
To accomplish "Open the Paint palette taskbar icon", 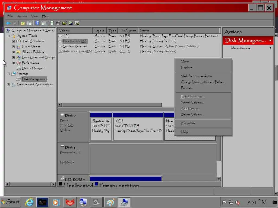I will pyautogui.click(x=110, y=202).
